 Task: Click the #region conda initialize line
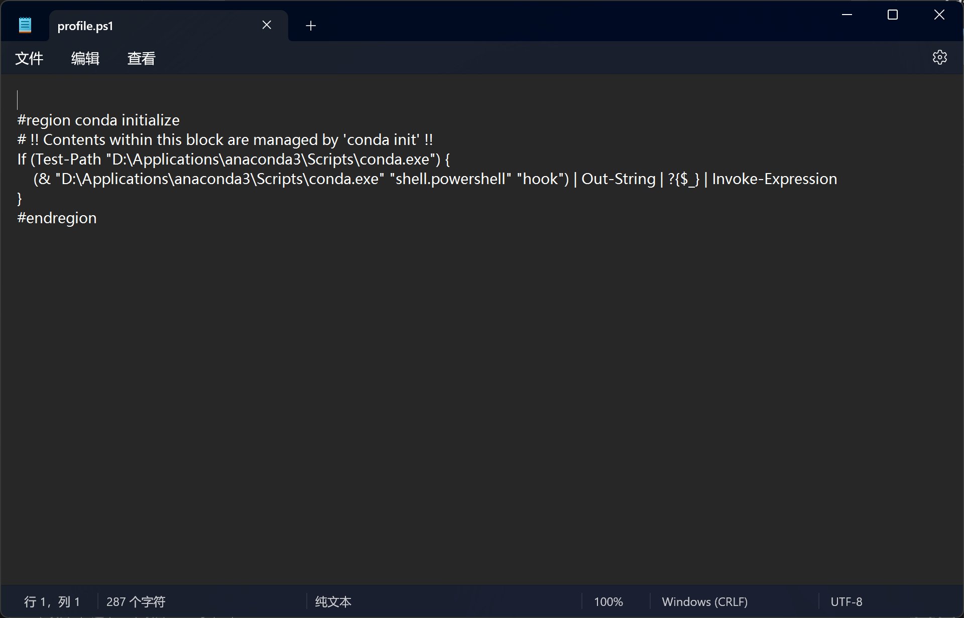pos(98,120)
